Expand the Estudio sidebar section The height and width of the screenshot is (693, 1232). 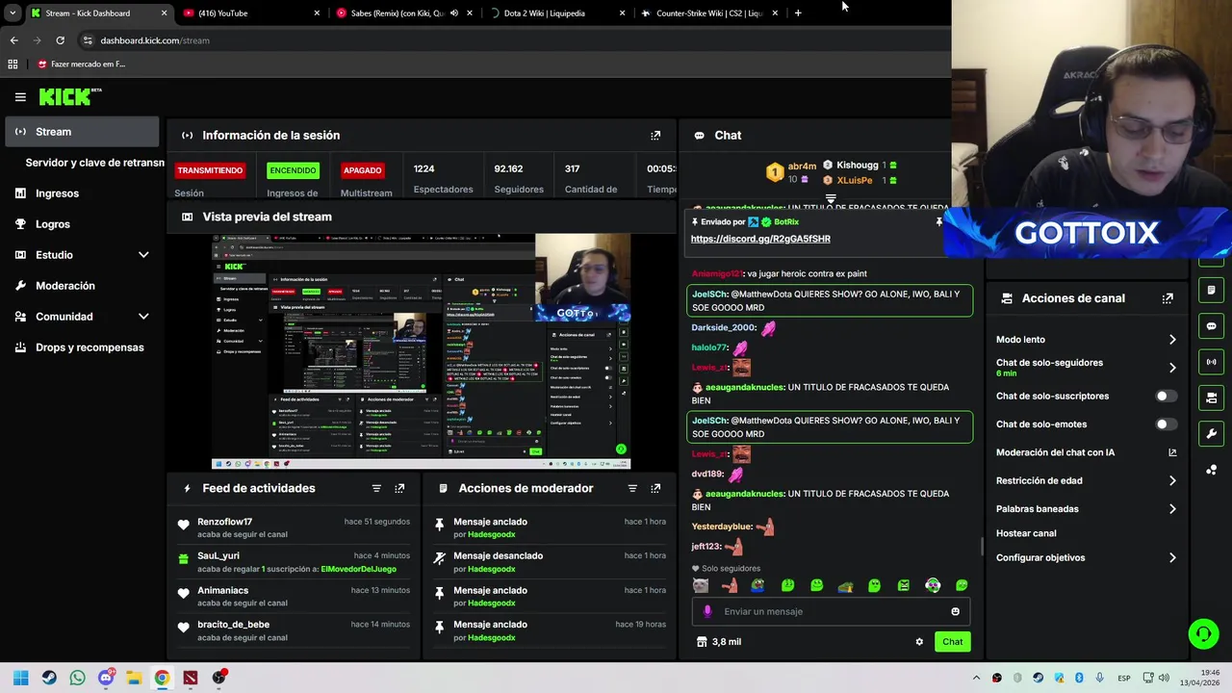143,255
